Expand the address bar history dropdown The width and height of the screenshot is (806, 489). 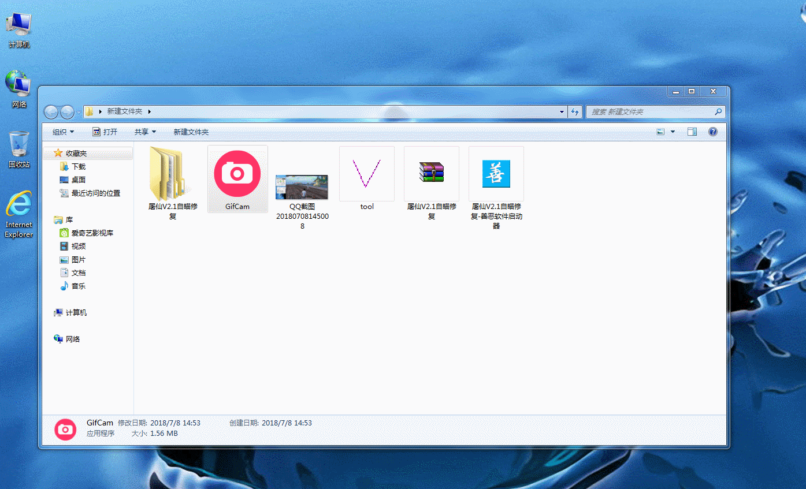(x=562, y=111)
